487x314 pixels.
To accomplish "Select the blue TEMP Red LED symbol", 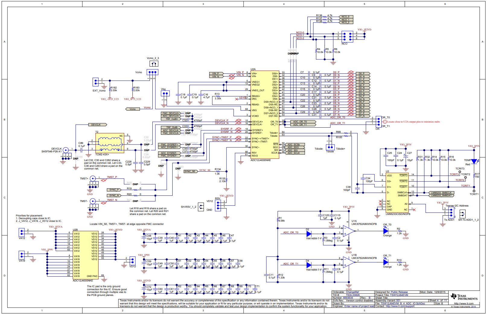I will pos(474,162).
